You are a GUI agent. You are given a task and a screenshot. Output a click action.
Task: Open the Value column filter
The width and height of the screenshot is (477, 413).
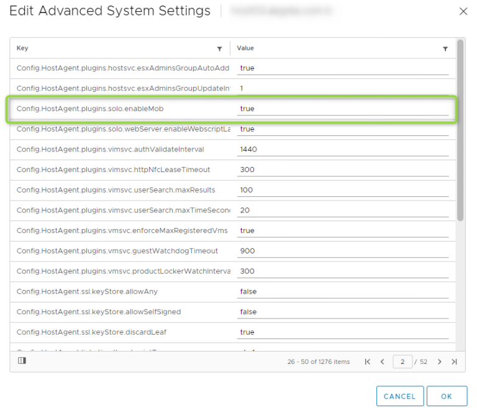(x=445, y=48)
